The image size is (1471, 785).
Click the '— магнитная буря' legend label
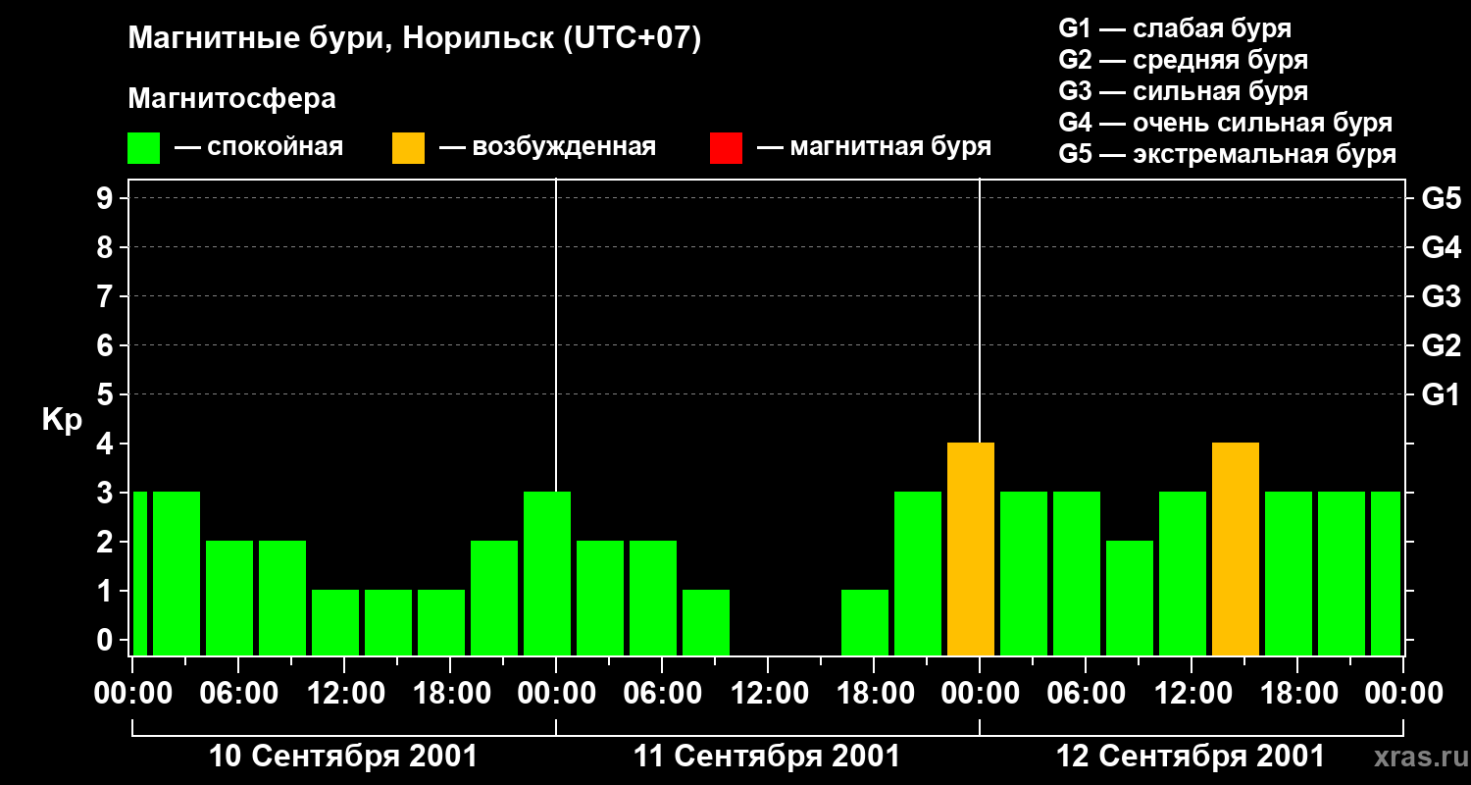click(874, 147)
